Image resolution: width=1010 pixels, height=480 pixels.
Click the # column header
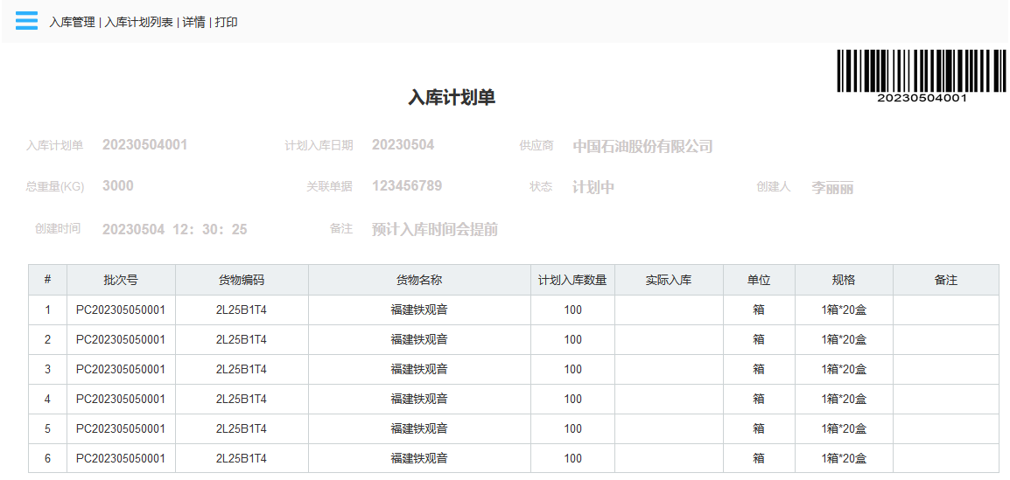(x=47, y=280)
